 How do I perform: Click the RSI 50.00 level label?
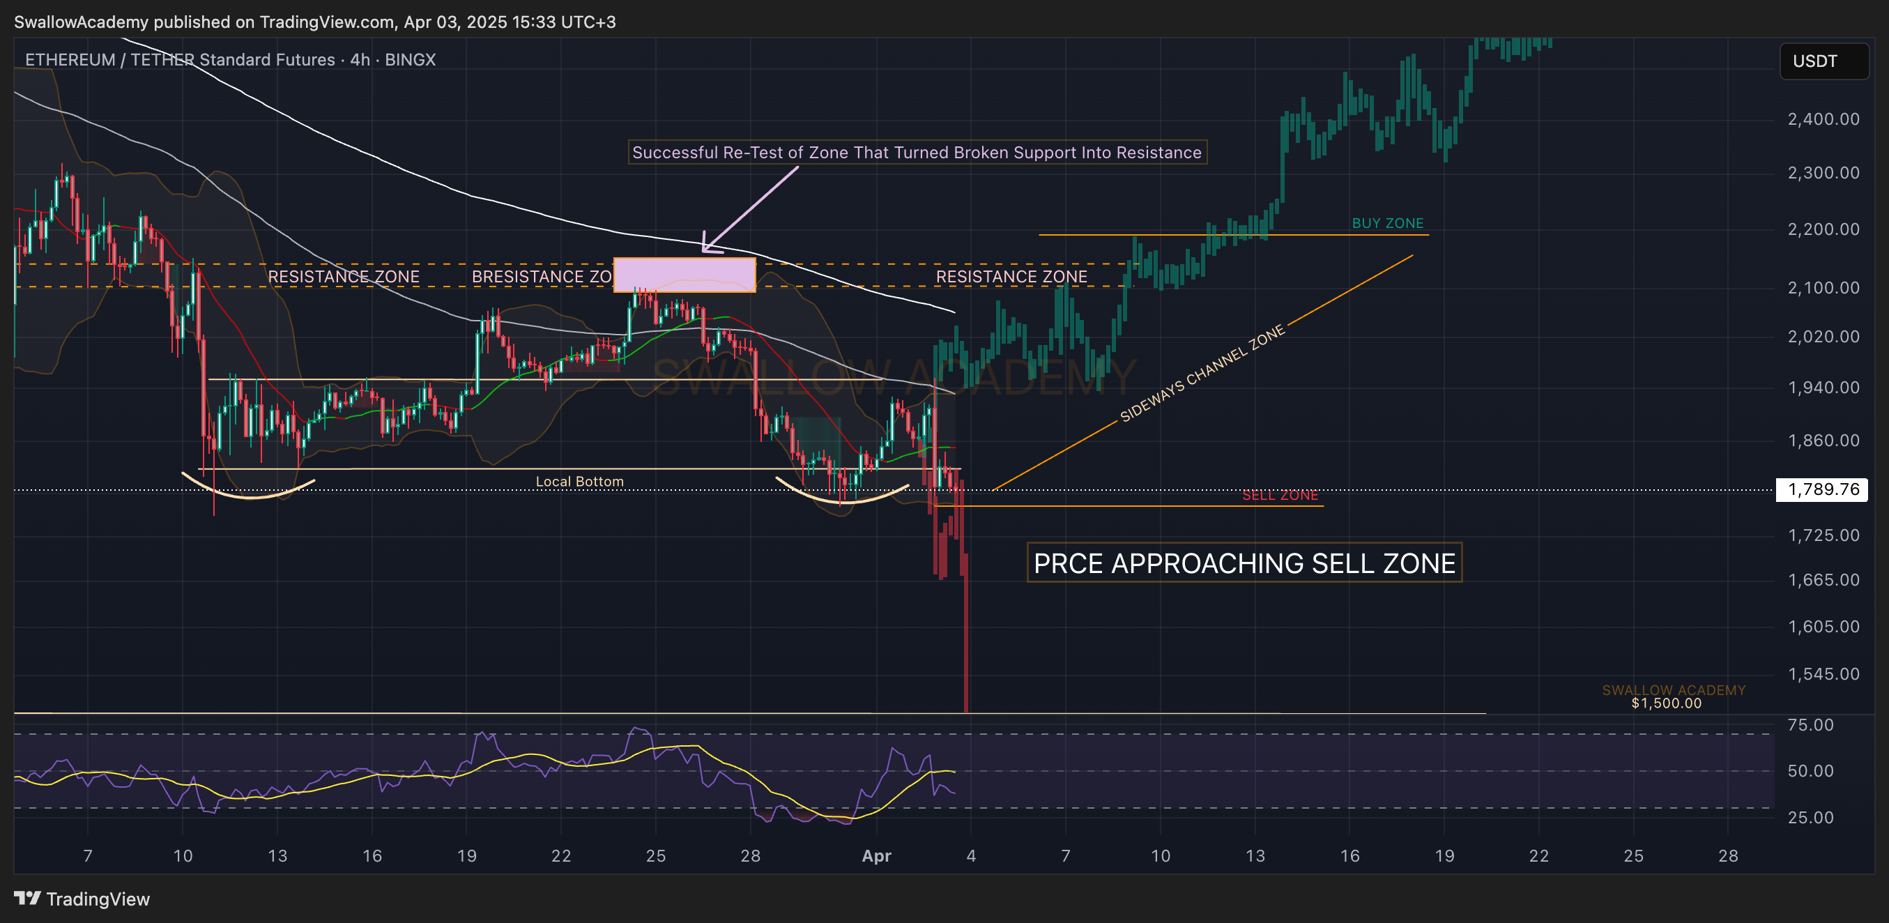1810,770
